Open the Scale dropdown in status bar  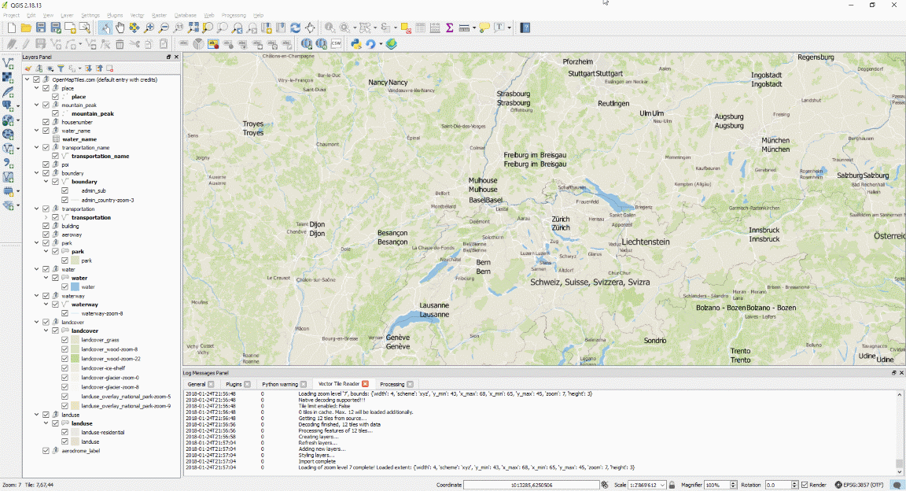point(662,485)
